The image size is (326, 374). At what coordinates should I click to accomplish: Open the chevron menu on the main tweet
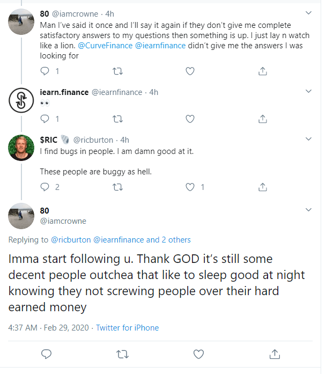pyautogui.click(x=308, y=209)
